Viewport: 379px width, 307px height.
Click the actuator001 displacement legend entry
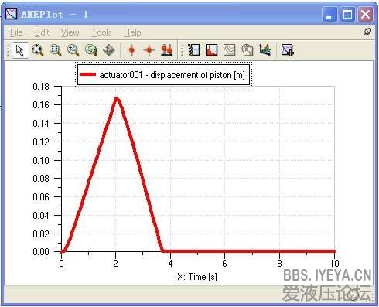tap(163, 75)
